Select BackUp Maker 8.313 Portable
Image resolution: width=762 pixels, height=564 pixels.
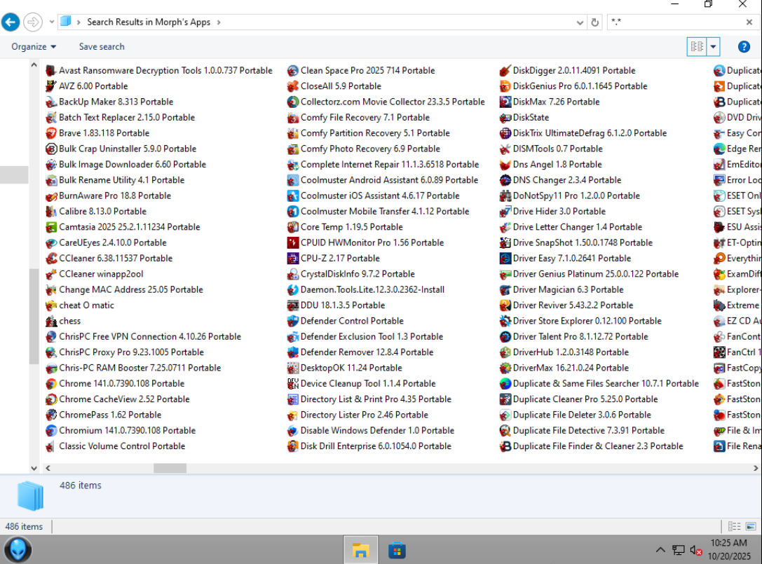[x=116, y=102]
